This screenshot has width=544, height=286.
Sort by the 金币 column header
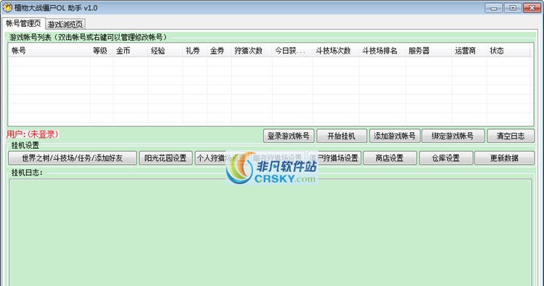click(131, 51)
